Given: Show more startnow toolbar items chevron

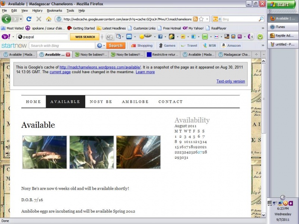Looking at the screenshot, I should point(263,45).
